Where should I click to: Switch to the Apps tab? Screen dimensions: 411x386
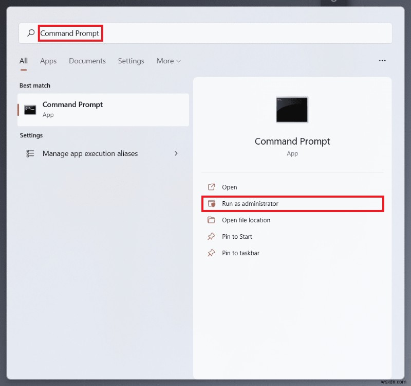(48, 61)
